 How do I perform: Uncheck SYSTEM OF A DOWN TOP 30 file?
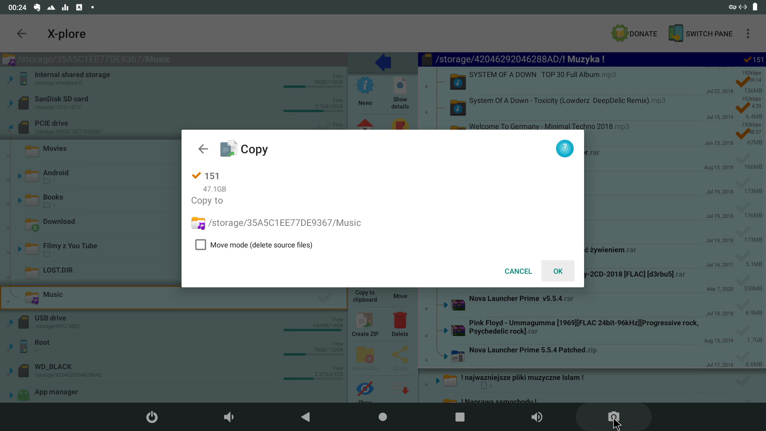[x=742, y=82]
